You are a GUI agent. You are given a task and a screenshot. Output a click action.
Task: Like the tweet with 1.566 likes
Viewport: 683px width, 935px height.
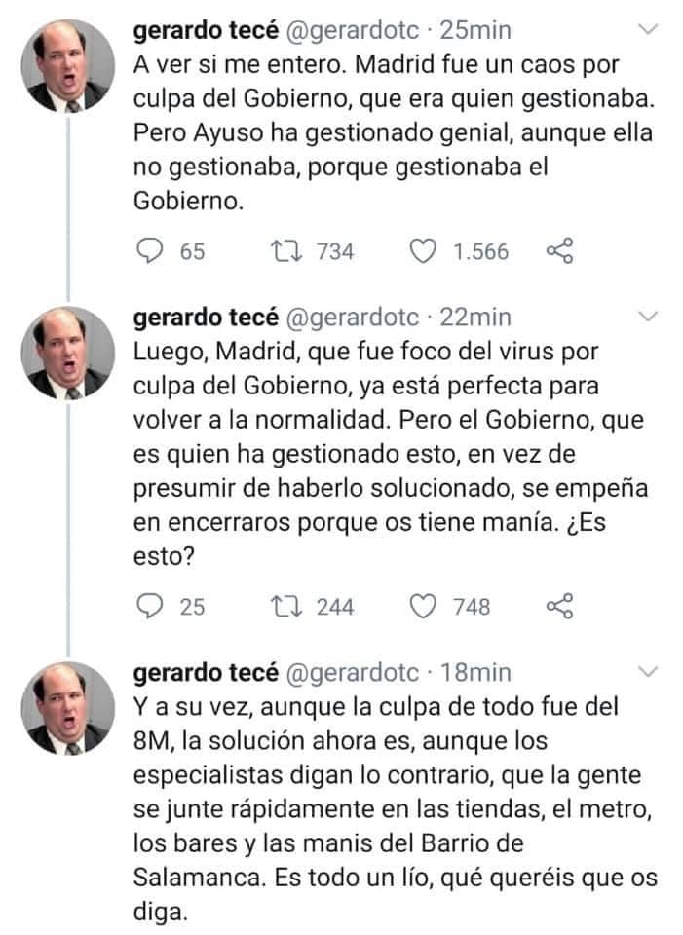pyautogui.click(x=422, y=251)
